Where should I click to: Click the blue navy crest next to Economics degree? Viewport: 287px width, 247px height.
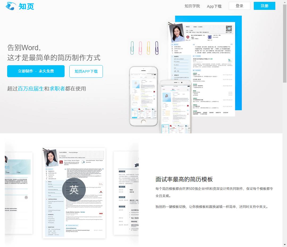[x=210, y=37]
